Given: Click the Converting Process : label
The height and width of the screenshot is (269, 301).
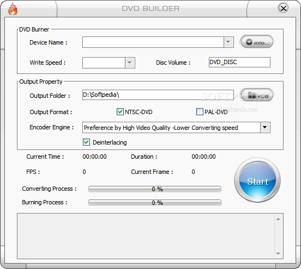Looking at the screenshot, I should click(49, 189).
